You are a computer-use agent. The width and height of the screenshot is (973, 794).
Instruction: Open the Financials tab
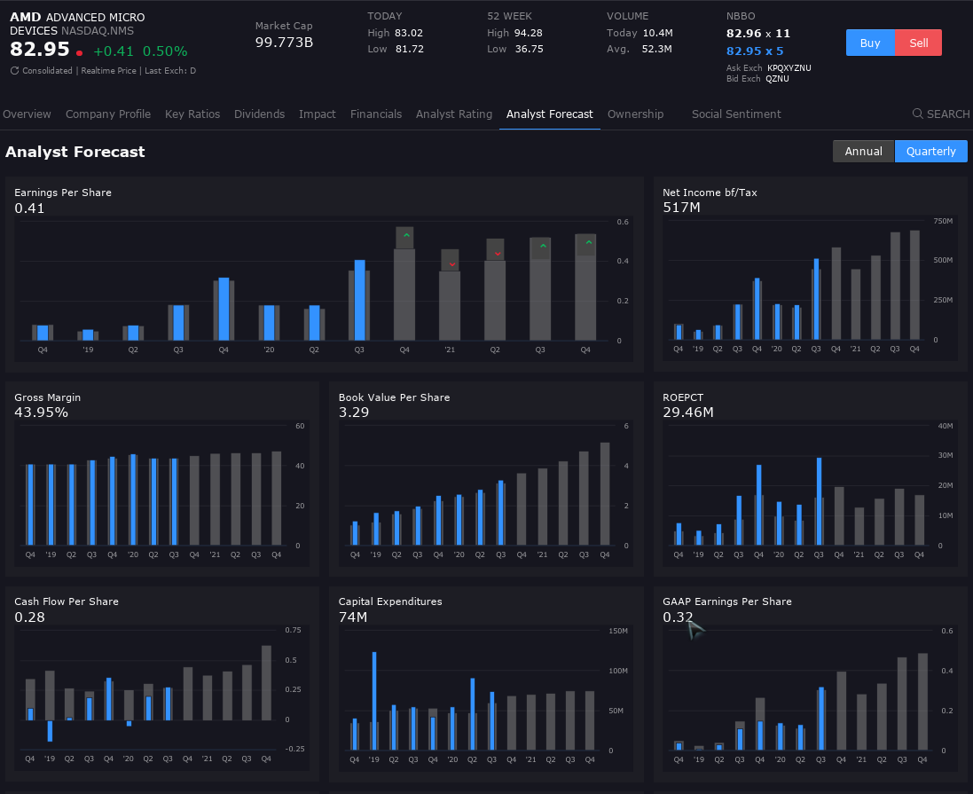click(x=375, y=114)
